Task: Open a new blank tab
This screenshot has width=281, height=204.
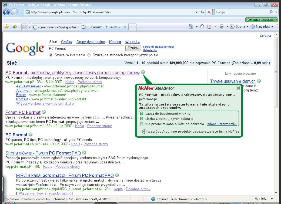Action: 132,27
